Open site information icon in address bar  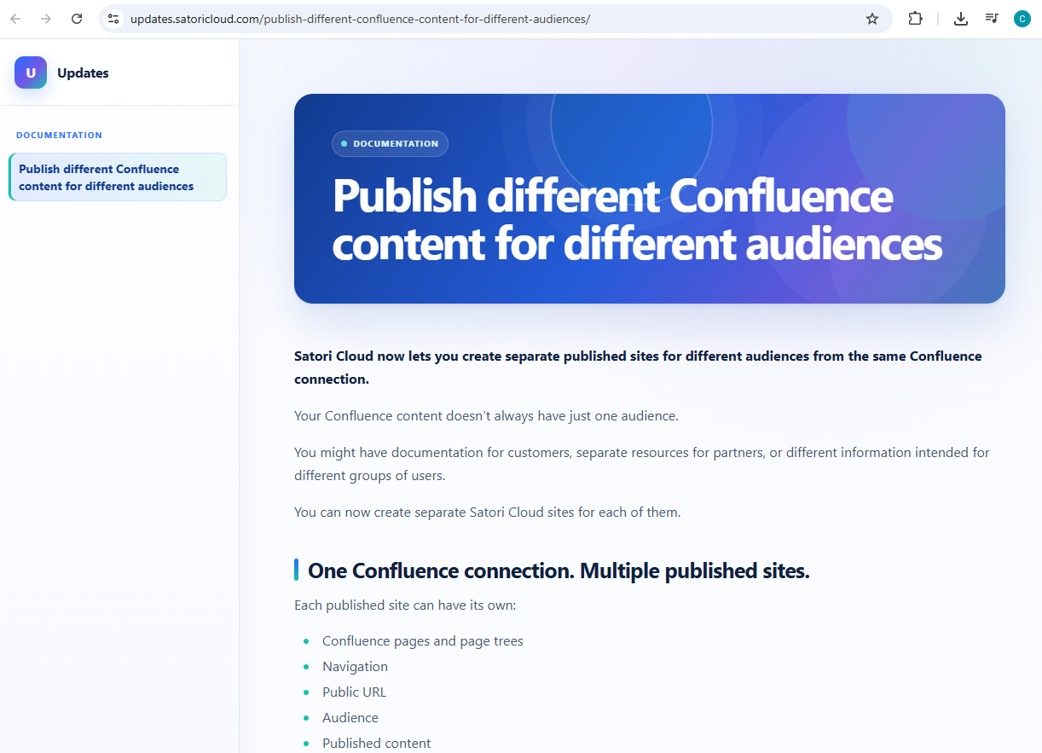pyautogui.click(x=113, y=19)
